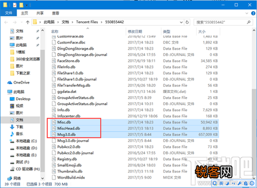The height and width of the screenshot is (188, 257).
Task: Click the 下载 blue arrow icon
Action: tap(12, 127)
